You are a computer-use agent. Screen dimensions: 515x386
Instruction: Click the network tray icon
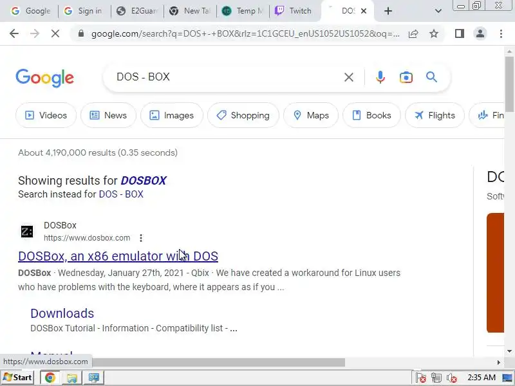436,378
